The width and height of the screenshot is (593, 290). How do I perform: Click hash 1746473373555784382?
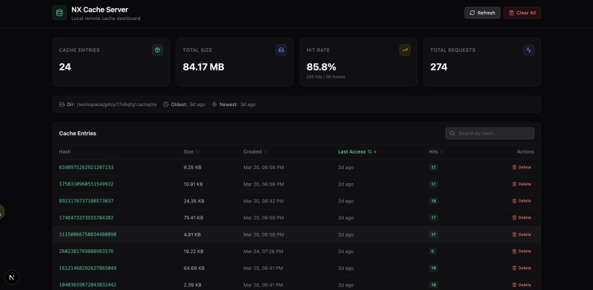[x=86, y=218]
